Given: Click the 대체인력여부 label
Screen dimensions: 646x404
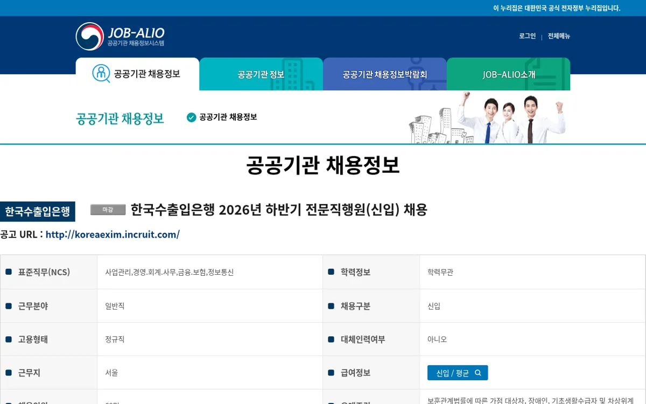Looking at the screenshot, I should [x=363, y=339].
